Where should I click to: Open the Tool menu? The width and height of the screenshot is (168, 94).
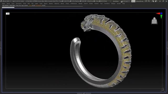point(101,3)
